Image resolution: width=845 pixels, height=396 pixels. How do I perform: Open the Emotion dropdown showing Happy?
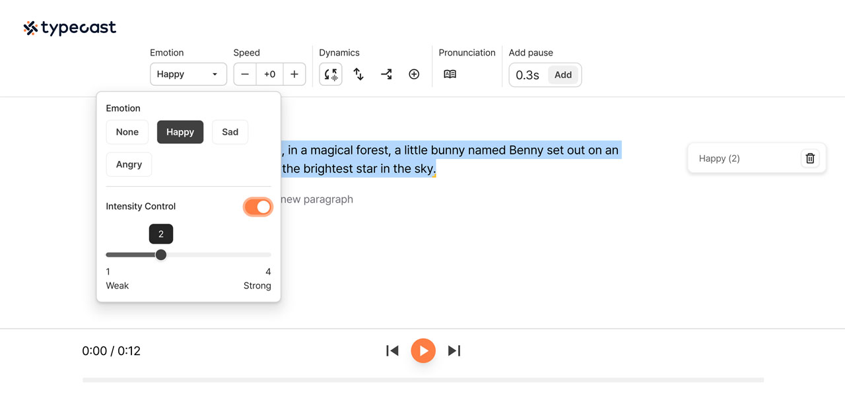[188, 74]
